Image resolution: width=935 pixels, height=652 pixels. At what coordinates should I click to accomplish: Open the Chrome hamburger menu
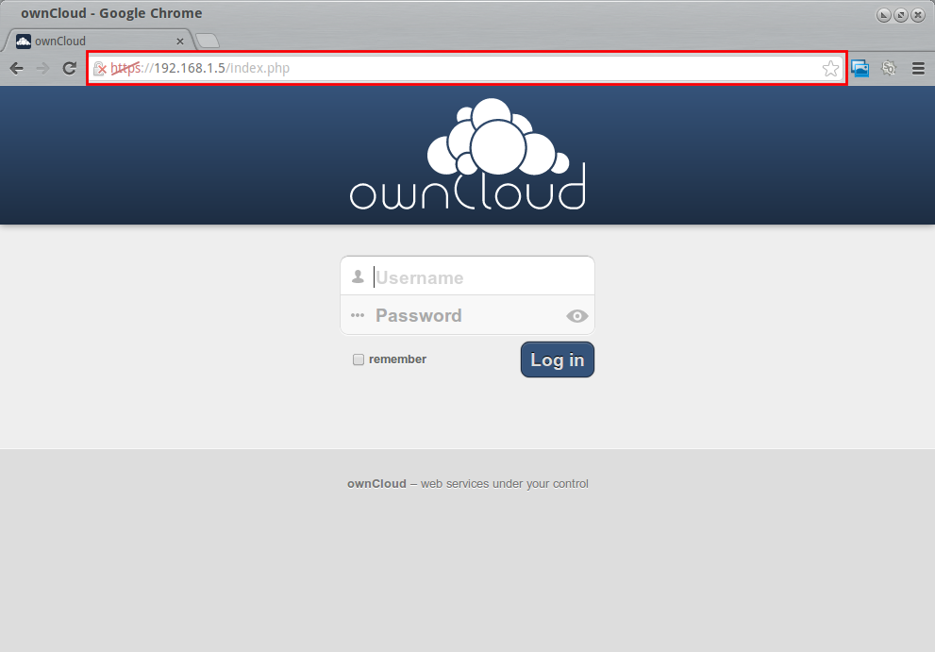click(x=918, y=69)
